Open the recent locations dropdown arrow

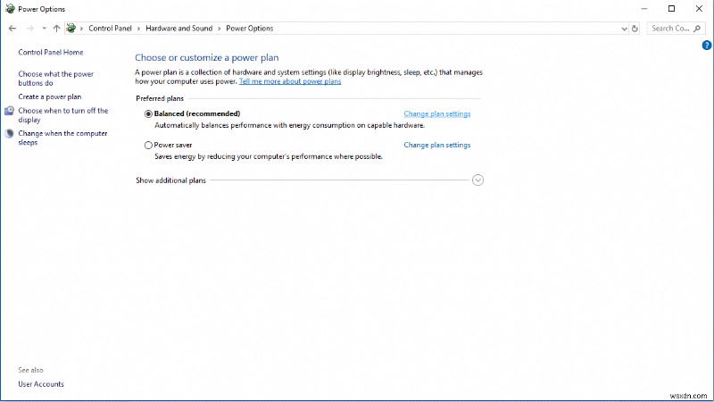pyautogui.click(x=44, y=29)
